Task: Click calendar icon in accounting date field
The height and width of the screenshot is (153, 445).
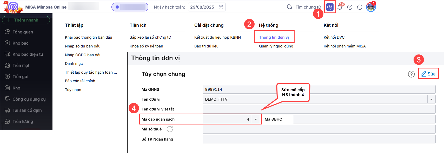Action: pos(221,7)
